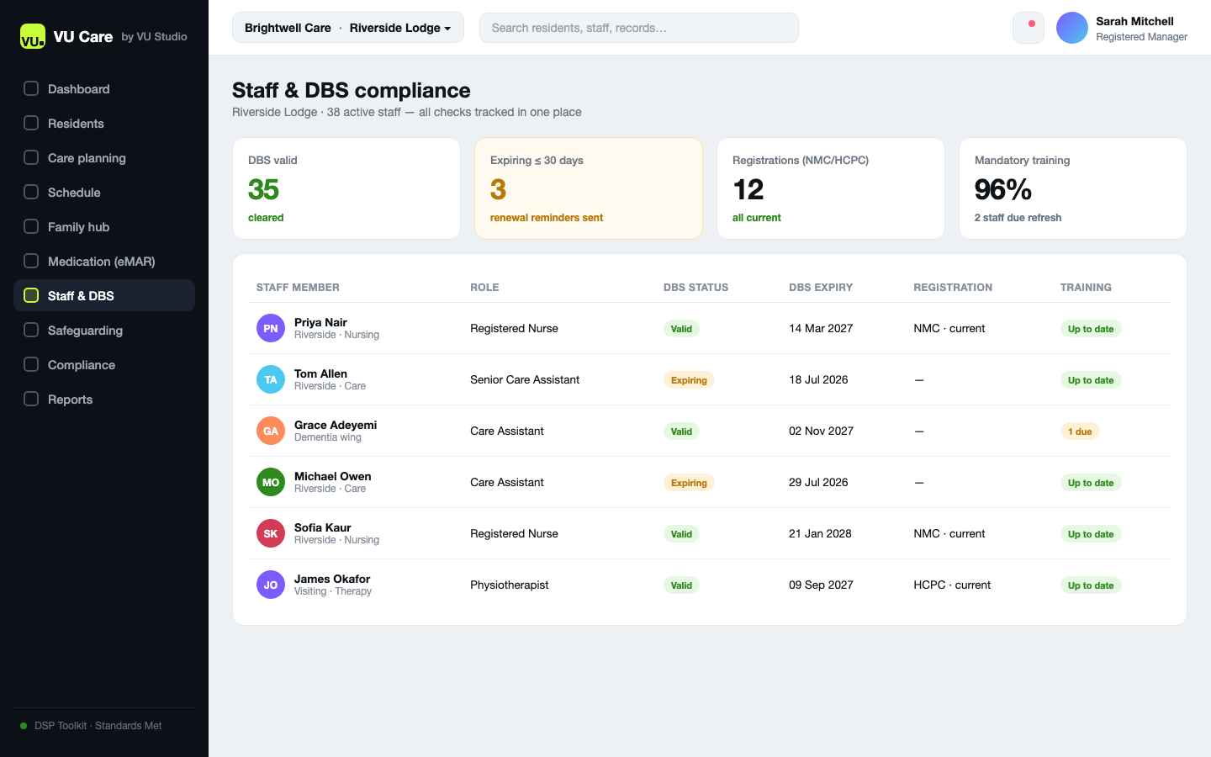Click Sofia Kaur's SK avatar
The image size is (1211, 757).
(271, 533)
